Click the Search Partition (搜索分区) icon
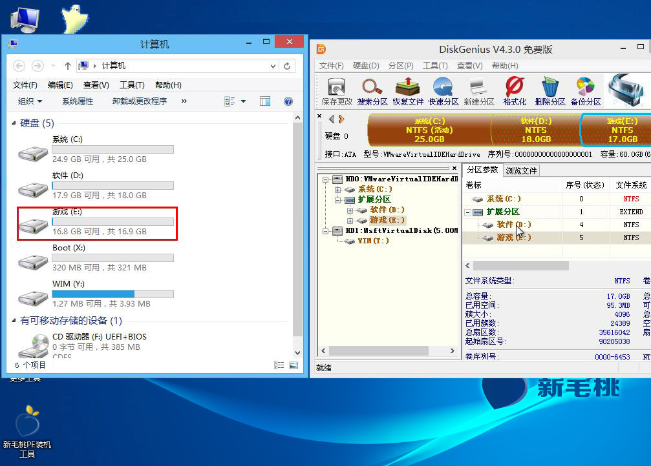Image resolution: width=651 pixels, height=466 pixels. (x=372, y=91)
